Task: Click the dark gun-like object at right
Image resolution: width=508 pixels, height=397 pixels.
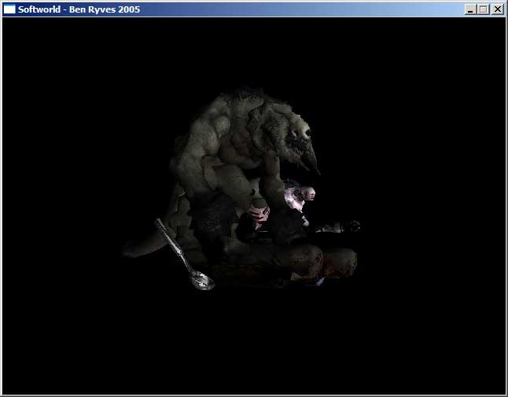Action: coord(338,227)
